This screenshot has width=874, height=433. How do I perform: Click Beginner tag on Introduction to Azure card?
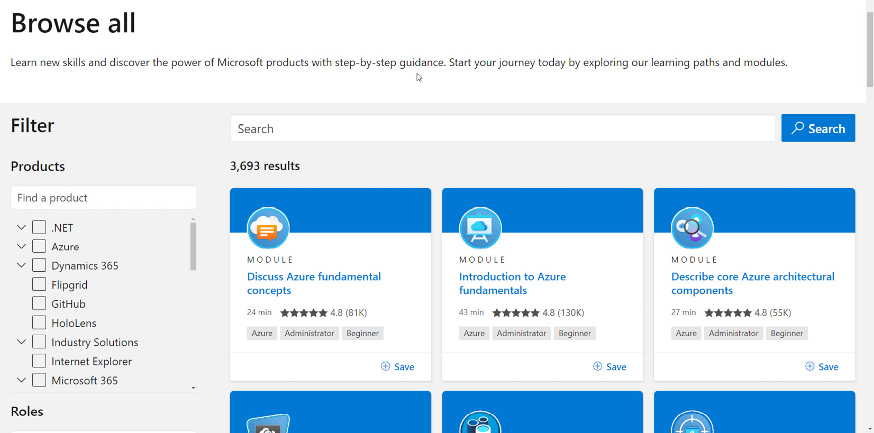coord(575,333)
